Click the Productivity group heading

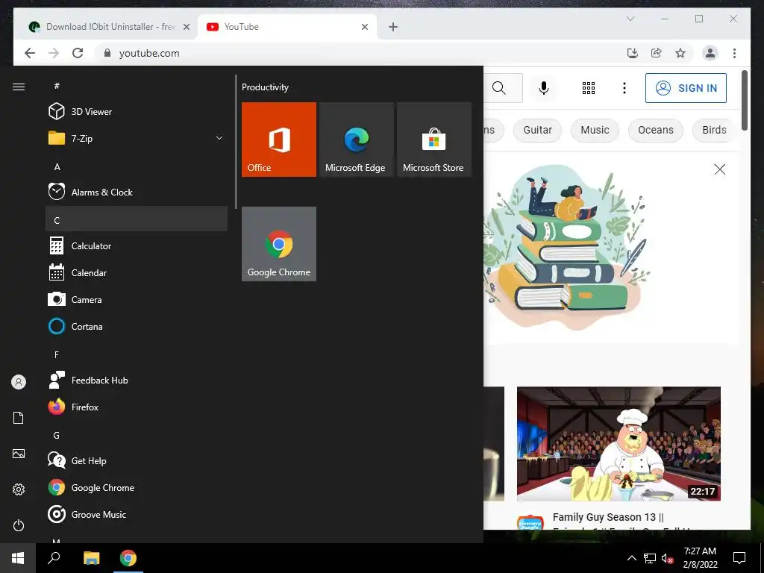pos(265,87)
